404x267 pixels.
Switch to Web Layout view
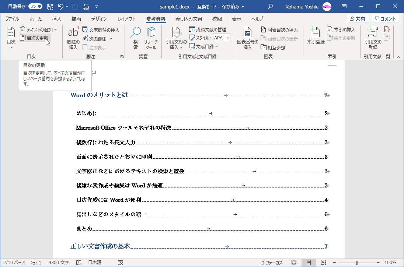(324, 263)
